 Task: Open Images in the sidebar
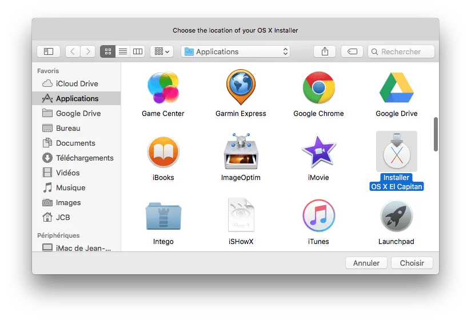coord(77,202)
